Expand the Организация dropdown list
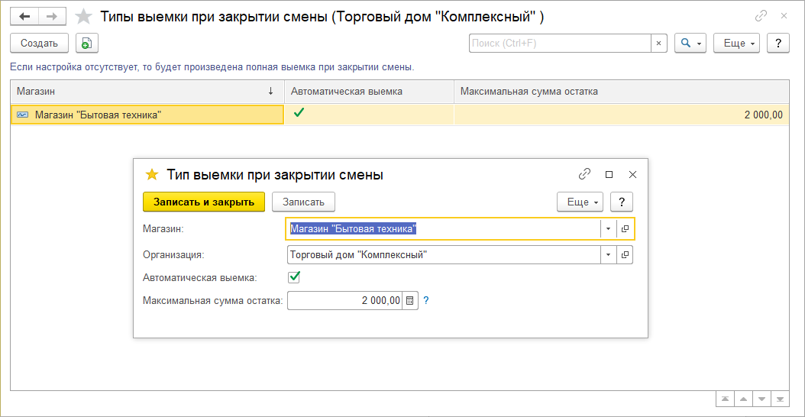Image resolution: width=805 pixels, height=417 pixels. 608,255
